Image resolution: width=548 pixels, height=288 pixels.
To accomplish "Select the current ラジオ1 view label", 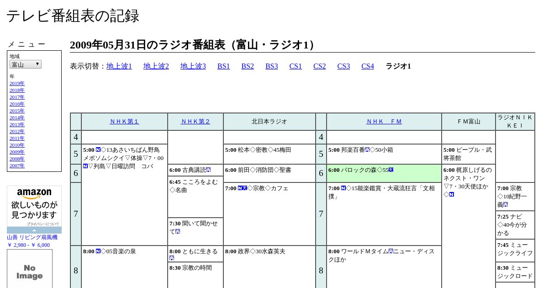I will pos(398,66).
